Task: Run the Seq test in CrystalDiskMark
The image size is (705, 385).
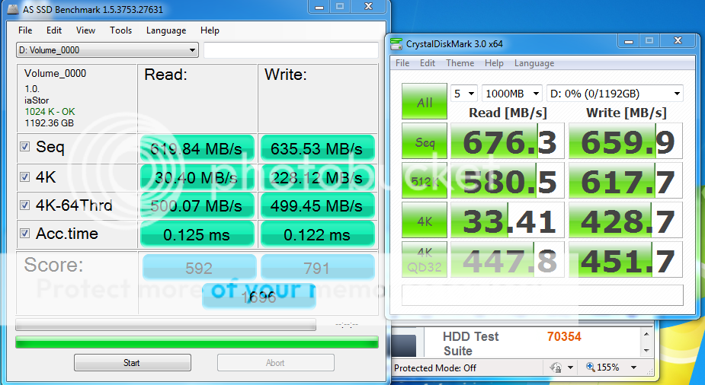Action: (x=424, y=141)
